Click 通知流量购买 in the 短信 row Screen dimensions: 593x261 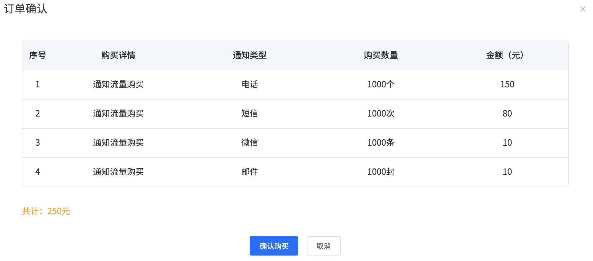(x=118, y=114)
